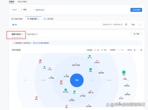Toggle the red 上升 trend legend item

pos(97,50)
